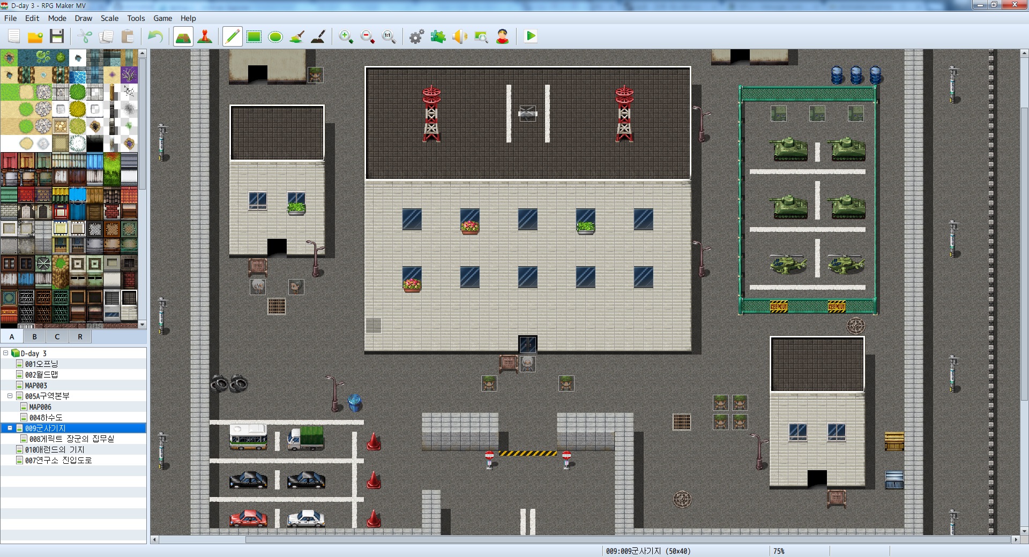
Task: Click the helicopter on the building roof
Action: click(527, 113)
